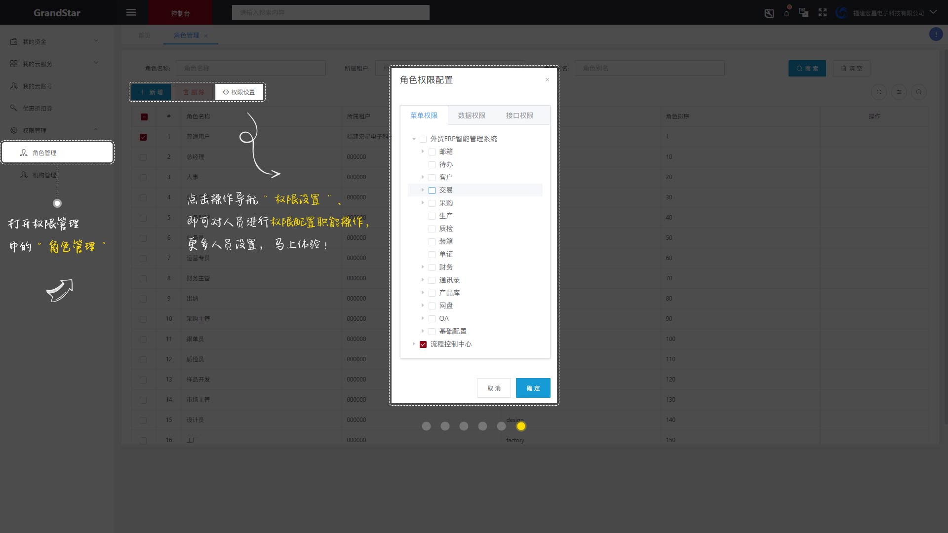Switch to the 接口权限 tab

(x=519, y=115)
